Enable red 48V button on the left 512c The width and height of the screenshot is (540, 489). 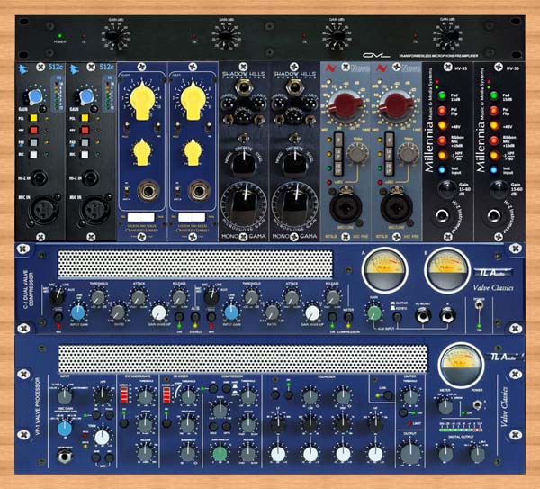(x=33, y=131)
